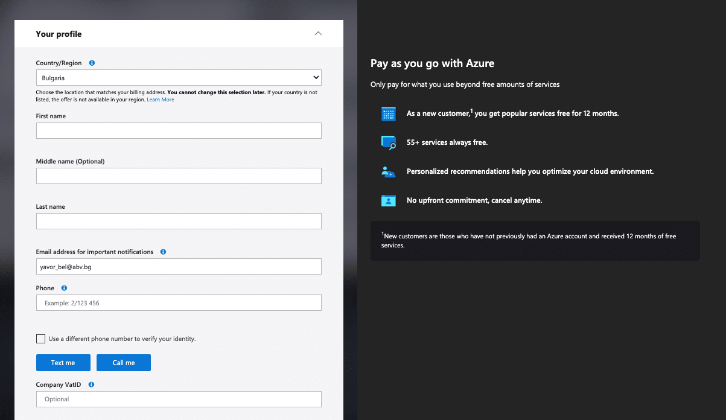Click the 55+ services always free icon

coord(389,142)
